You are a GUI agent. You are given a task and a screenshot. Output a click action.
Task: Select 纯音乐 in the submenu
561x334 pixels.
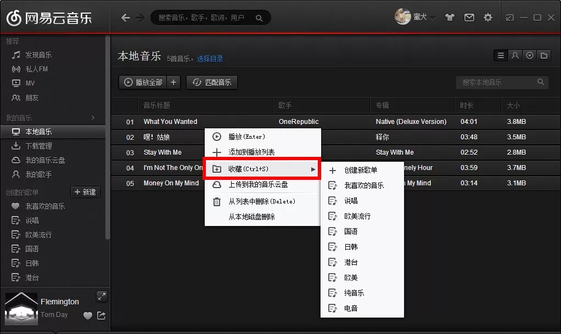pyautogui.click(x=362, y=293)
